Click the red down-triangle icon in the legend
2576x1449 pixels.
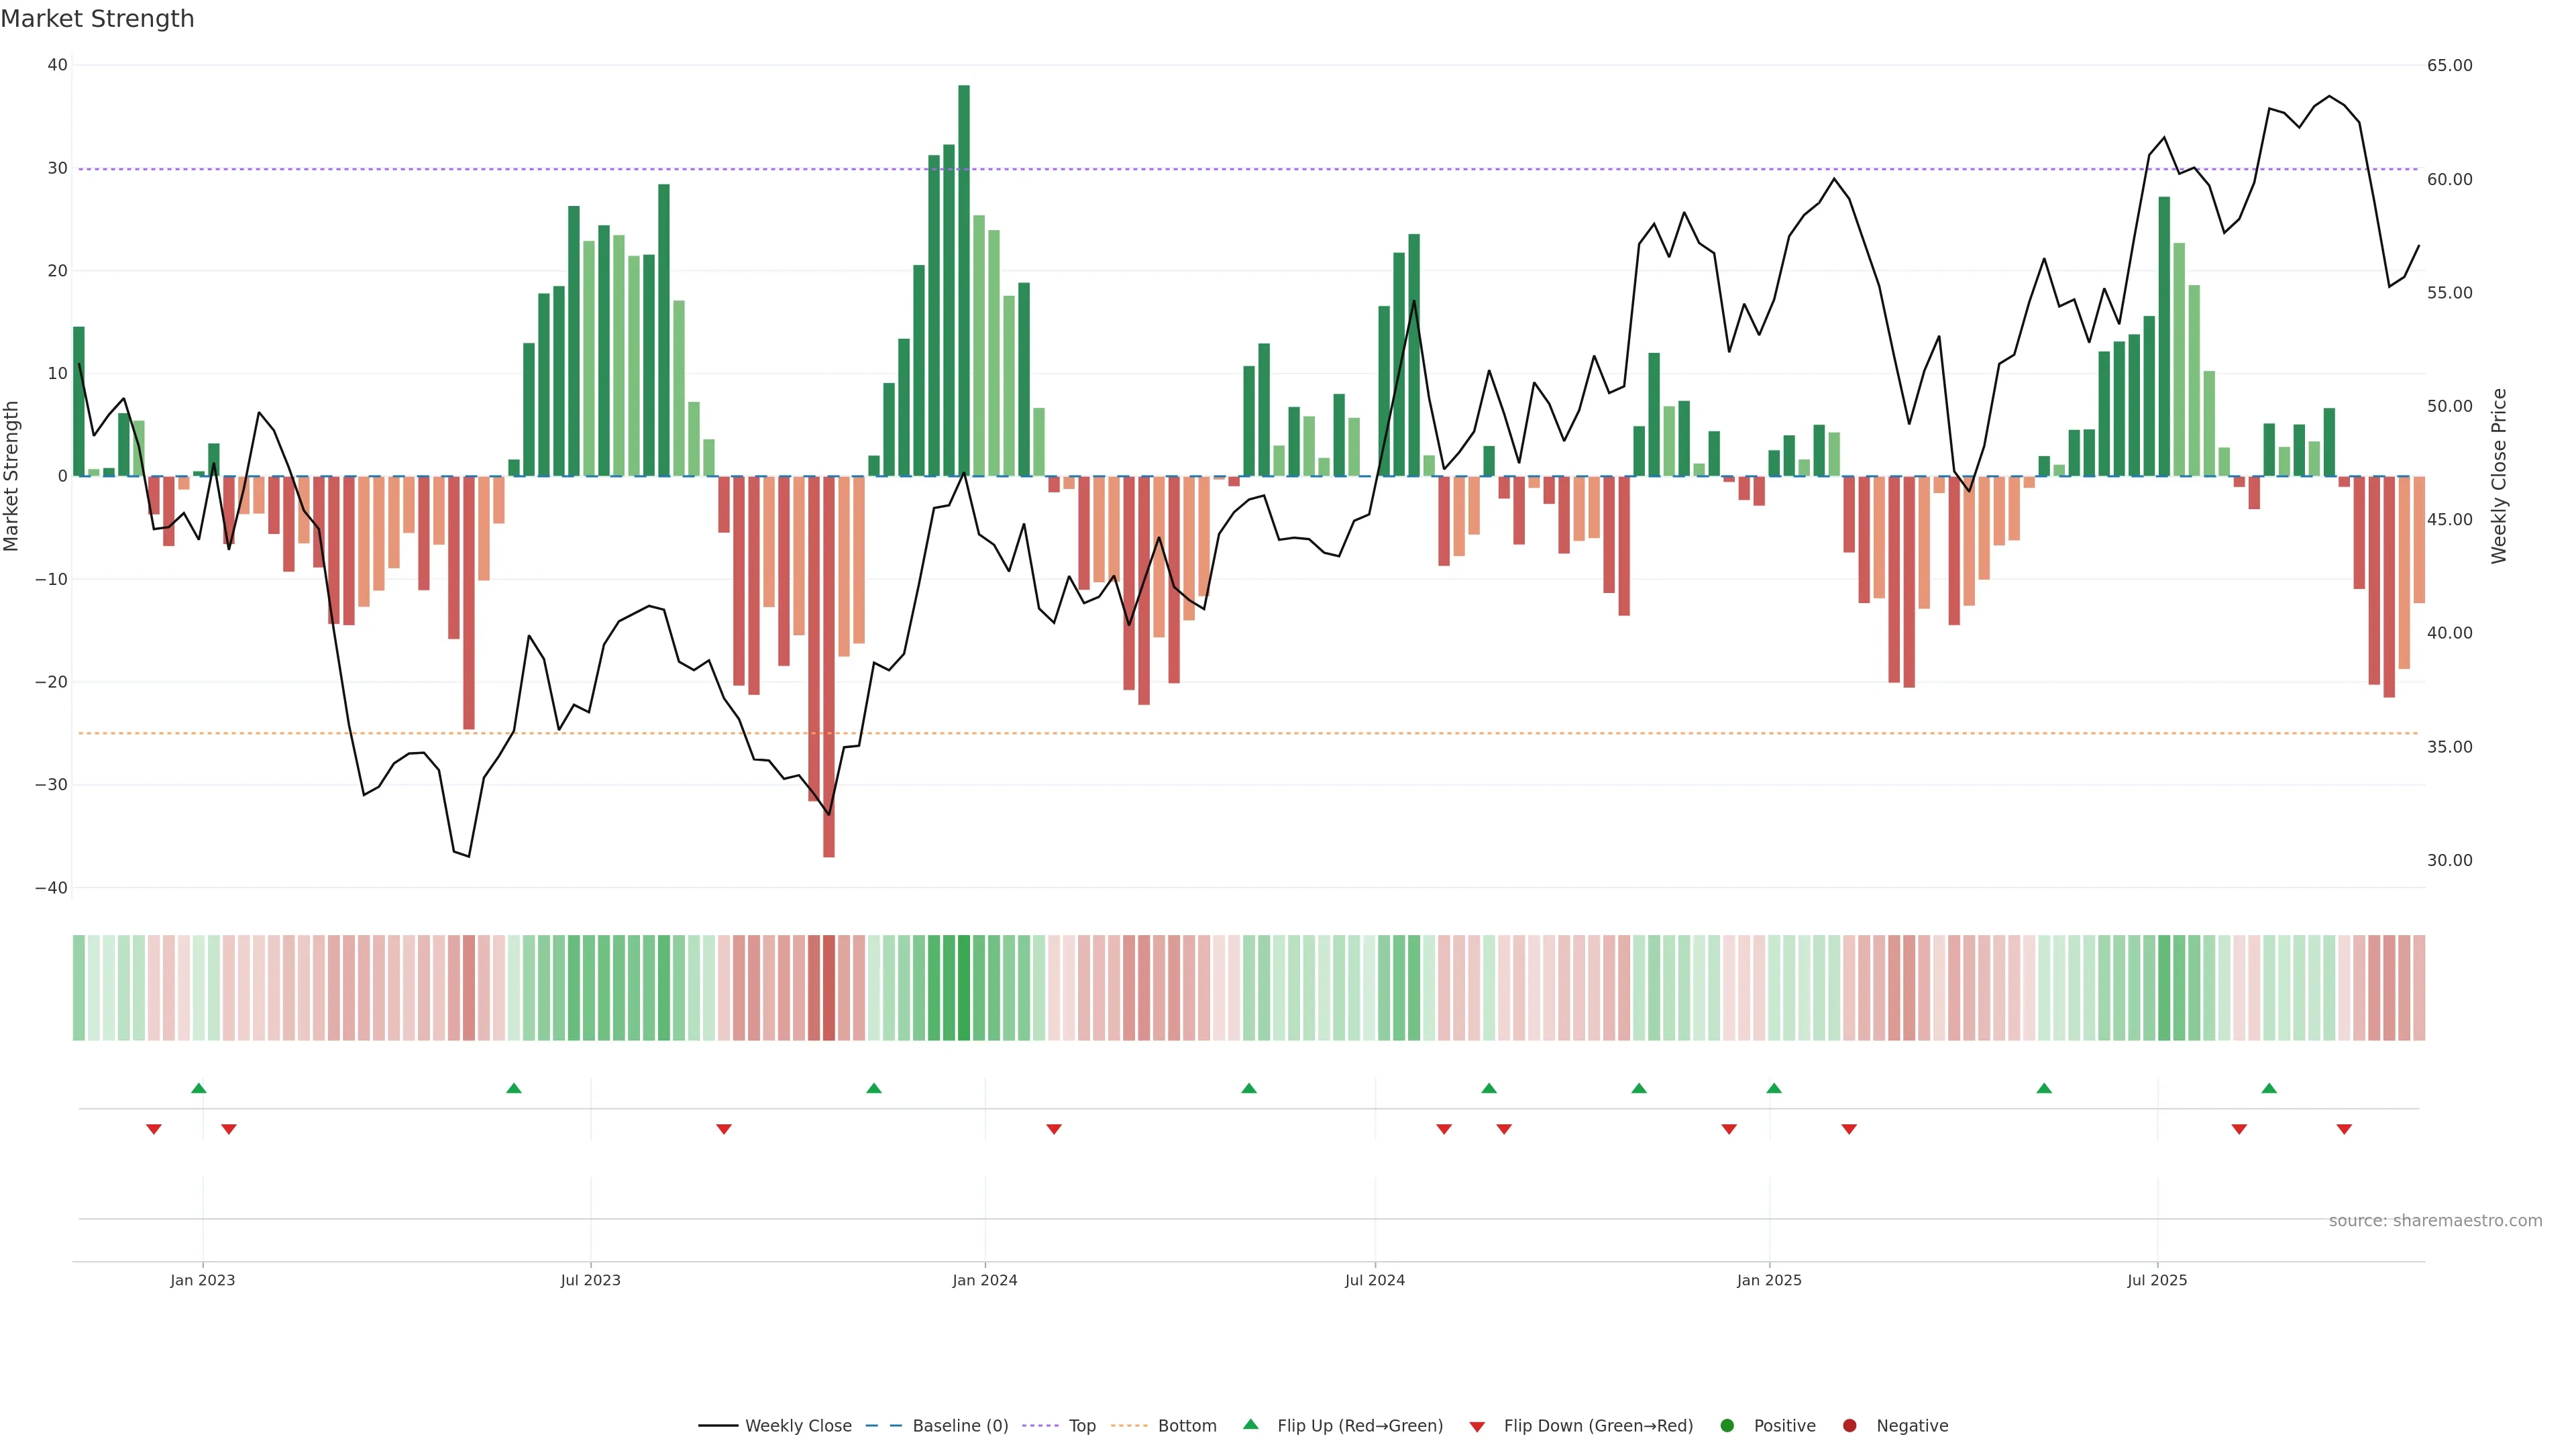click(1477, 1427)
